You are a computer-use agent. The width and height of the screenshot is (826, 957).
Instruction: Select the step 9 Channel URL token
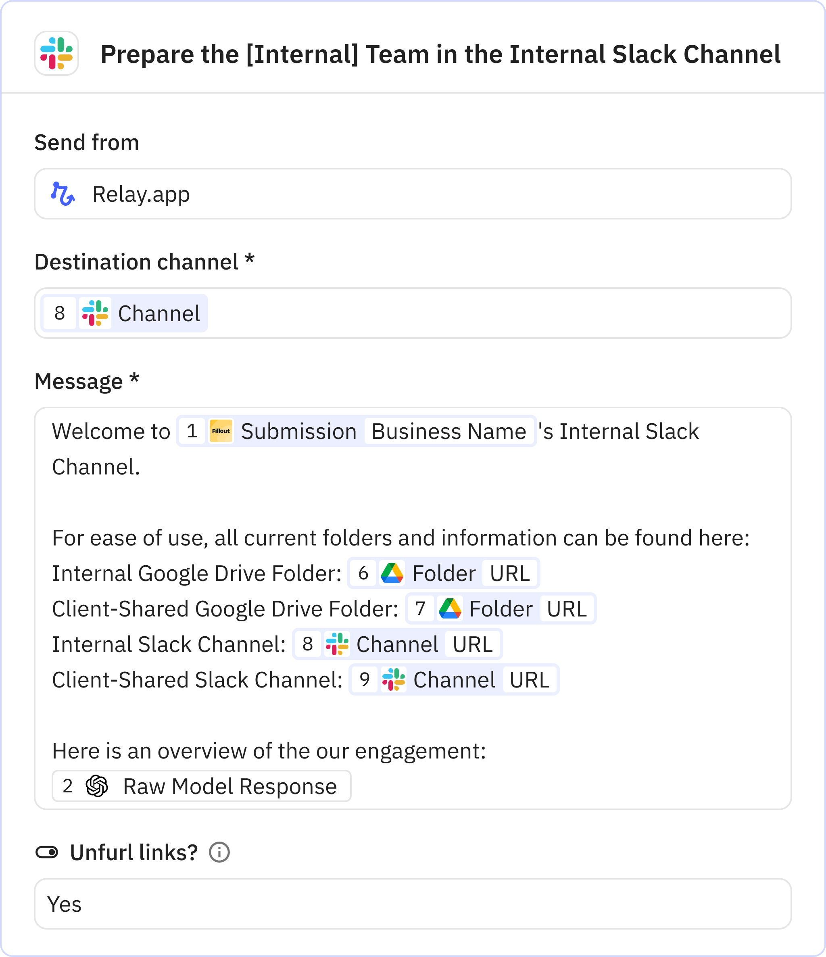tap(454, 680)
